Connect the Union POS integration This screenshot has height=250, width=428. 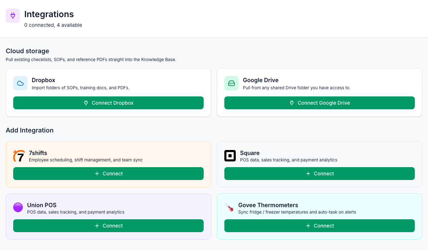pos(108,226)
